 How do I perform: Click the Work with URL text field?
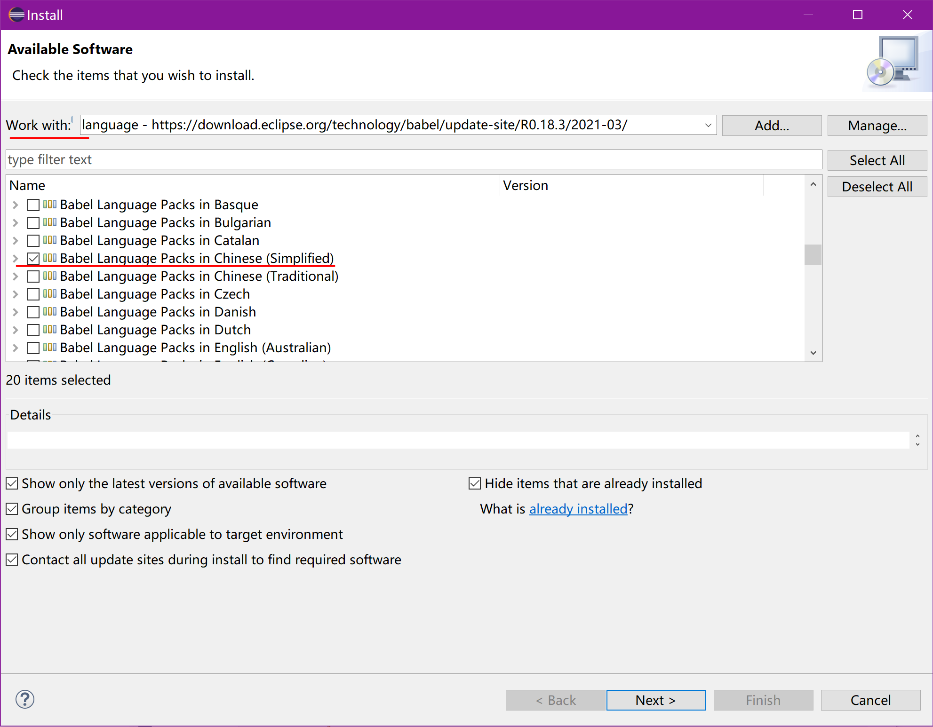click(x=391, y=125)
